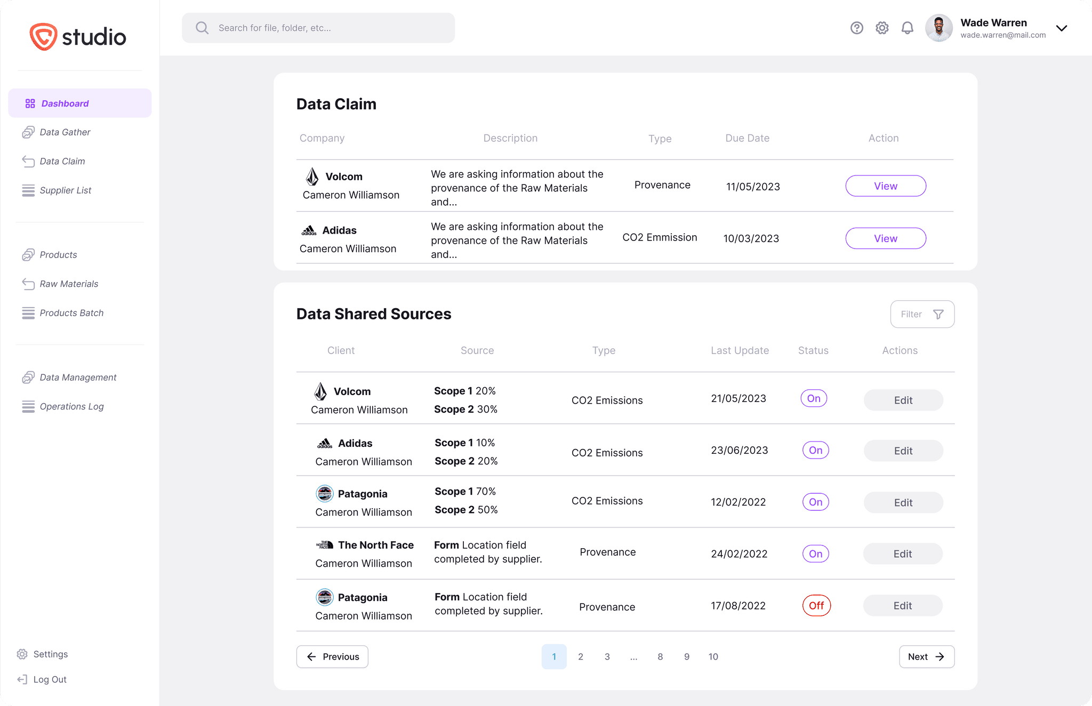
Task: Edit The North Face shared source
Action: point(903,553)
